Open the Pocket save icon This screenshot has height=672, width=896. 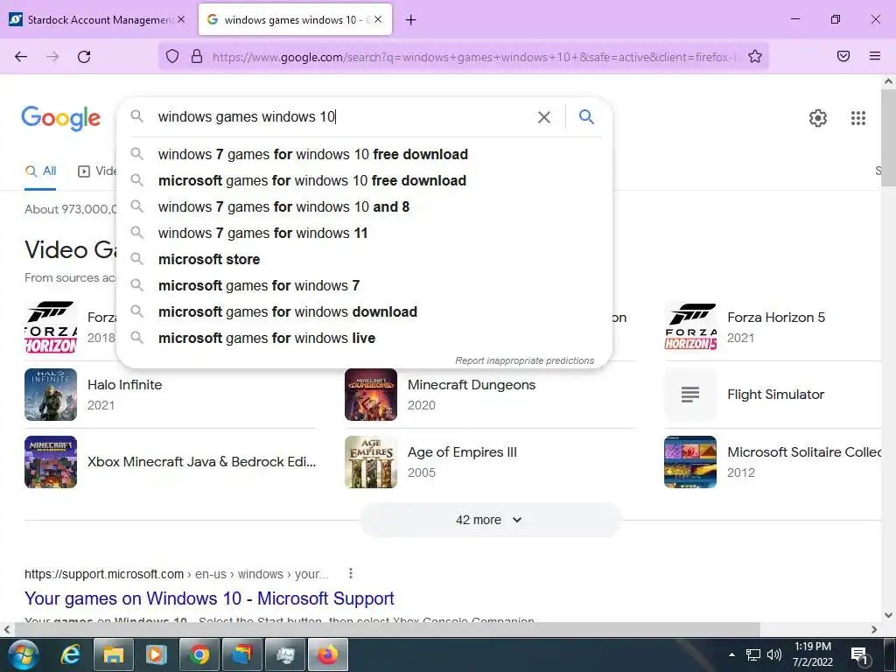coord(843,56)
